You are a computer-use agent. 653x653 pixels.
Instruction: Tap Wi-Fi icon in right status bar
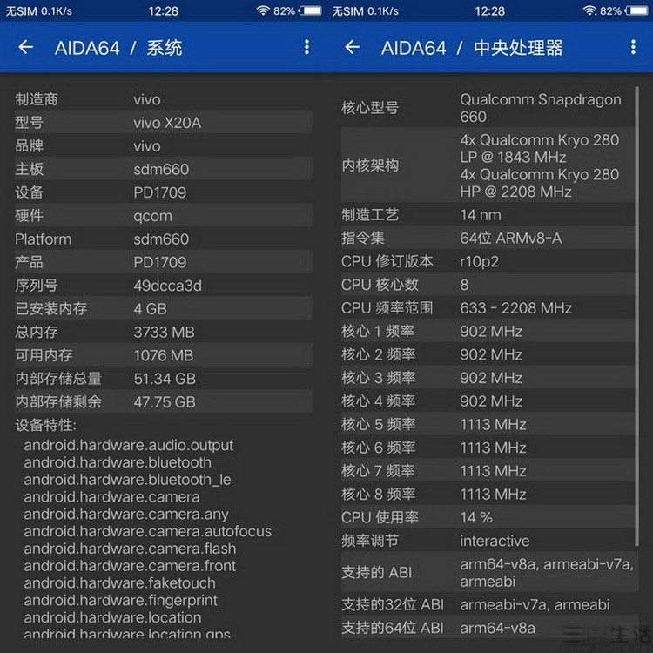tap(589, 10)
